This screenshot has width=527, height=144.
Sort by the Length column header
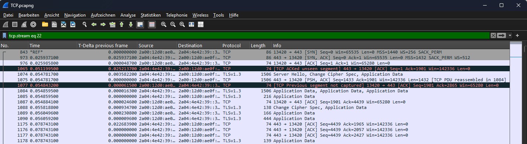tap(261, 46)
